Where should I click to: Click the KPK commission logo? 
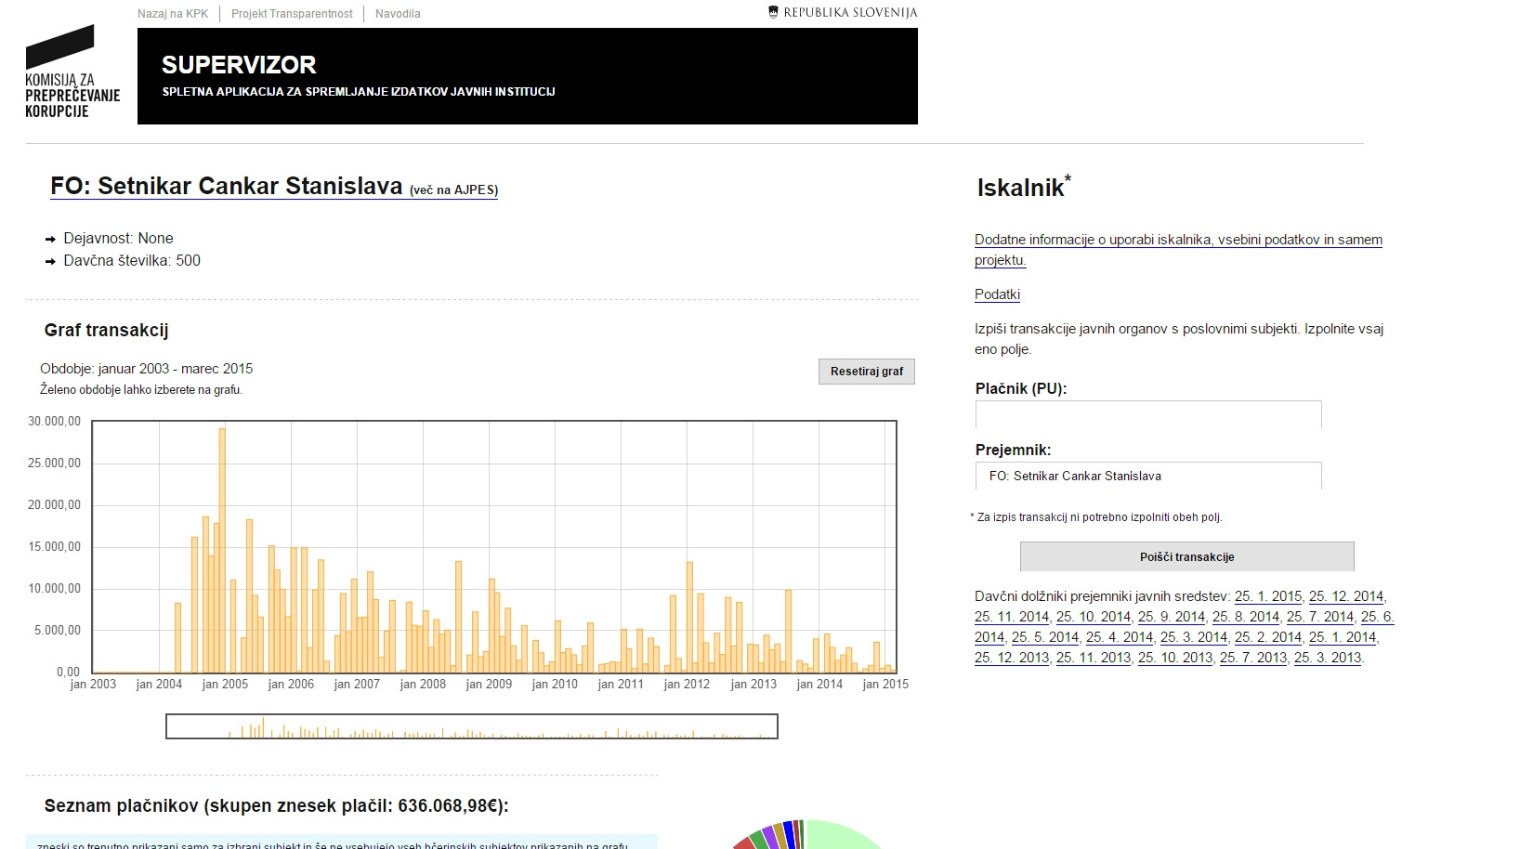[x=72, y=73]
